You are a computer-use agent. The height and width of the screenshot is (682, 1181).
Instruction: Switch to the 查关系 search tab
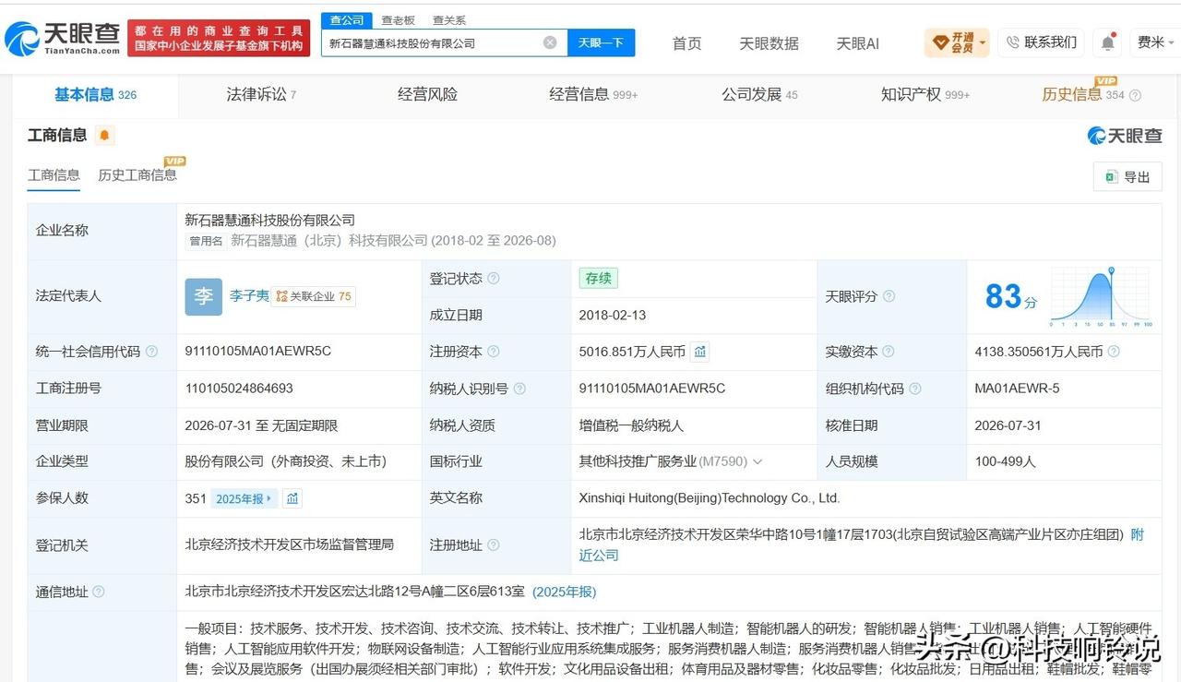449,20
